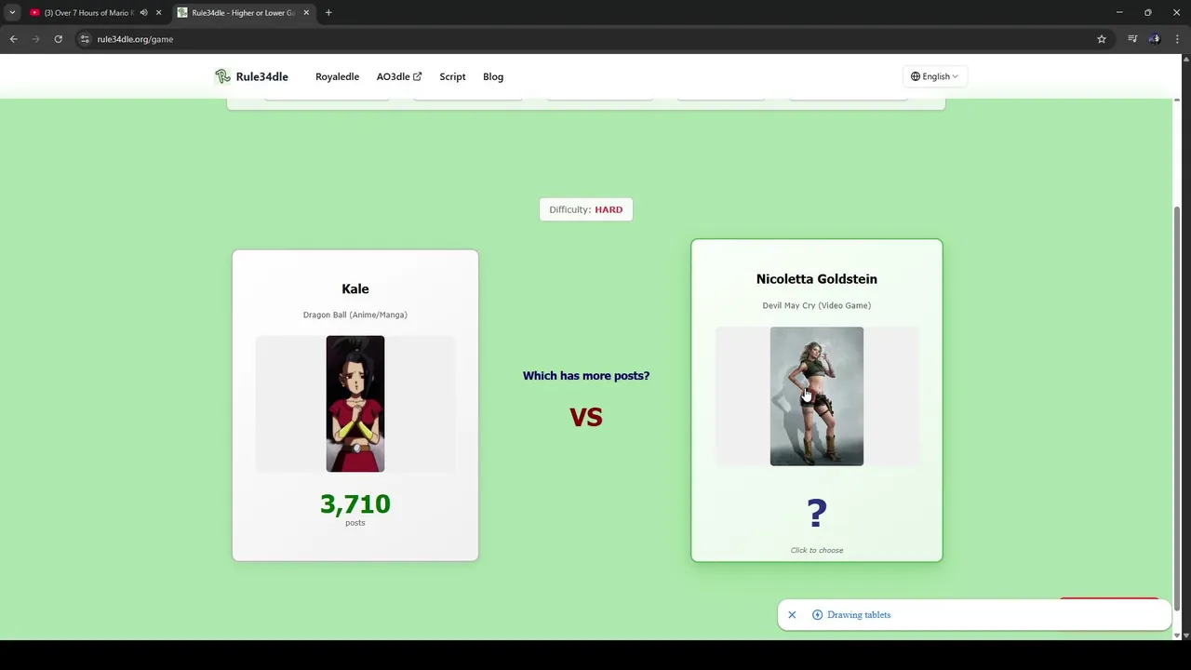Click the 'Which has more posts?' text

586,376
